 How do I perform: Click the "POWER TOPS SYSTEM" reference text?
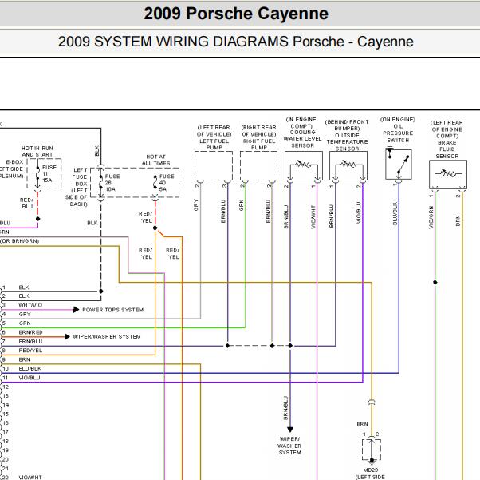click(113, 310)
